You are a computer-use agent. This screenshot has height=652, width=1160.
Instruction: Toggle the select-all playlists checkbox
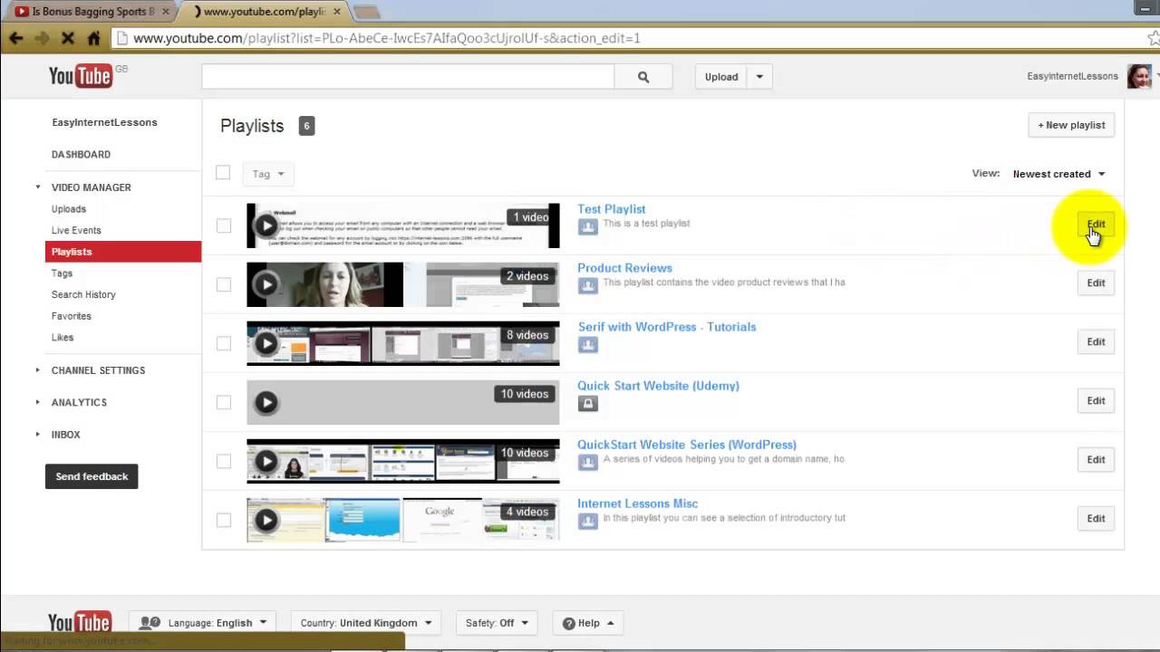[x=223, y=172]
